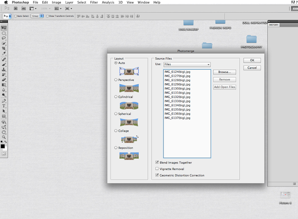The image size is (298, 219).
Task: Select the Type tool
Action: click(x=4, y=106)
